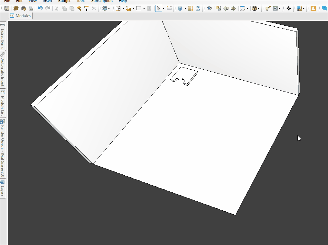328x245 pixels.
Task: Click the blue and brown panels icon
Action: pos(300,8)
